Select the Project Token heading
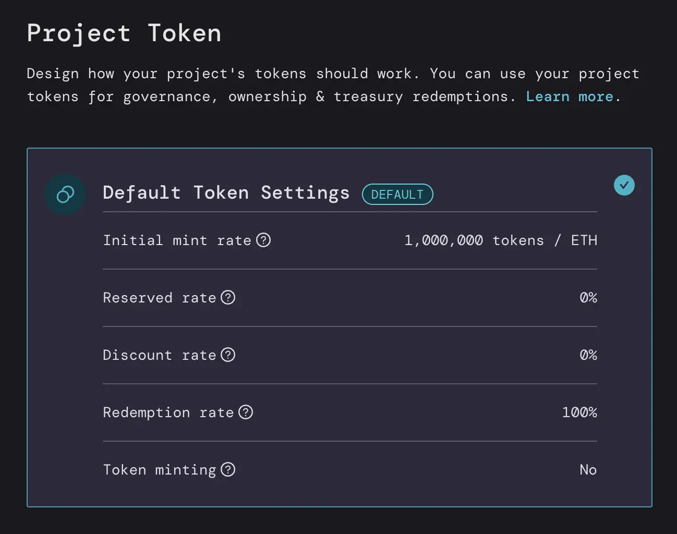677x534 pixels. click(x=124, y=33)
